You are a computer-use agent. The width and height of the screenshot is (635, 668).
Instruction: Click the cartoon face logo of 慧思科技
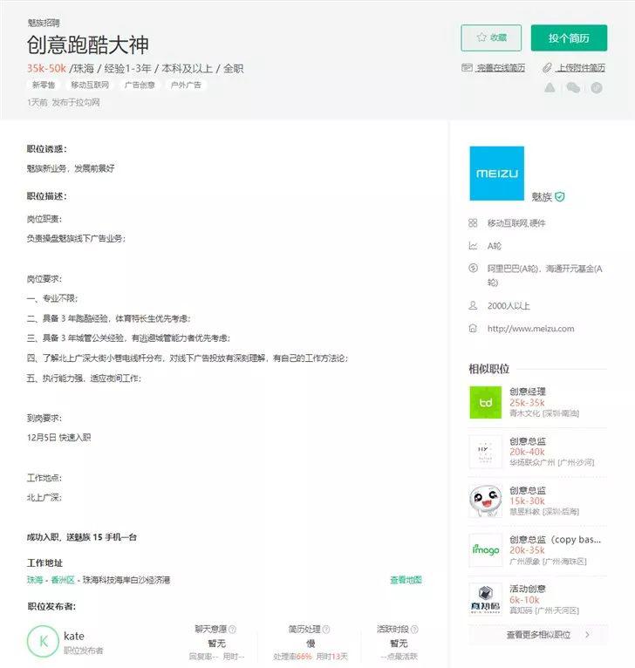point(486,501)
